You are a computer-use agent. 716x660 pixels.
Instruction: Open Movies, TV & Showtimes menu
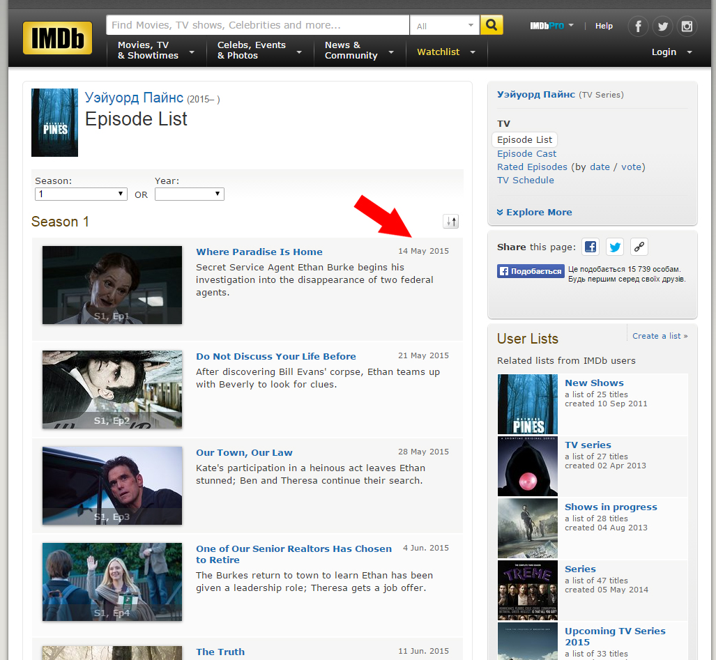155,51
